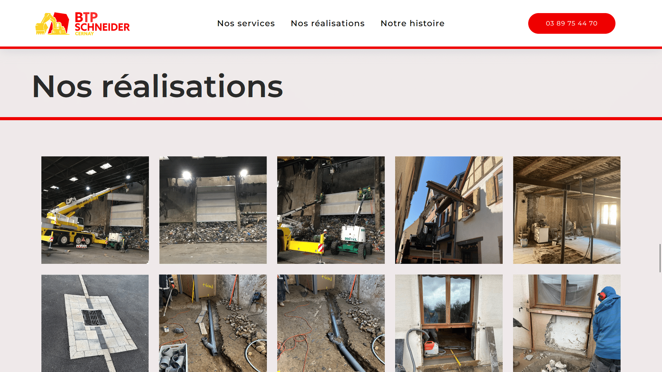Open the window with opening below it photo
This screenshot has height=372, width=662.
pos(449,323)
